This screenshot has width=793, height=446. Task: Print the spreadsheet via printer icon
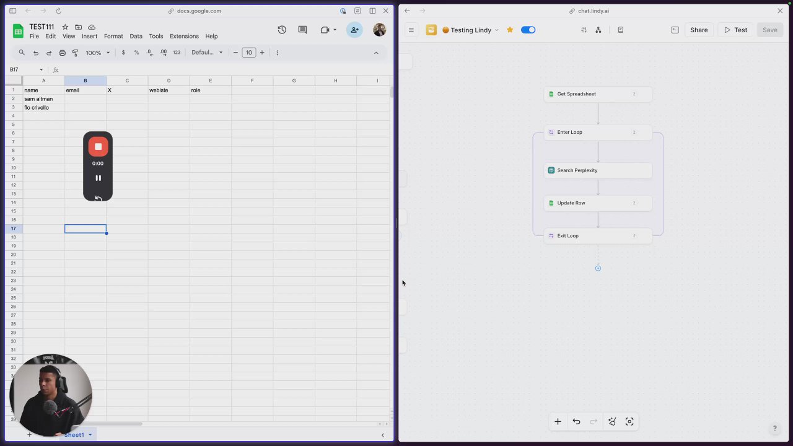[x=62, y=53]
